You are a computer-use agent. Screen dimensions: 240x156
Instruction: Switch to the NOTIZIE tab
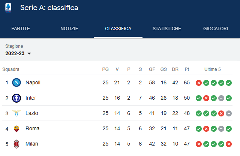coord(69,29)
